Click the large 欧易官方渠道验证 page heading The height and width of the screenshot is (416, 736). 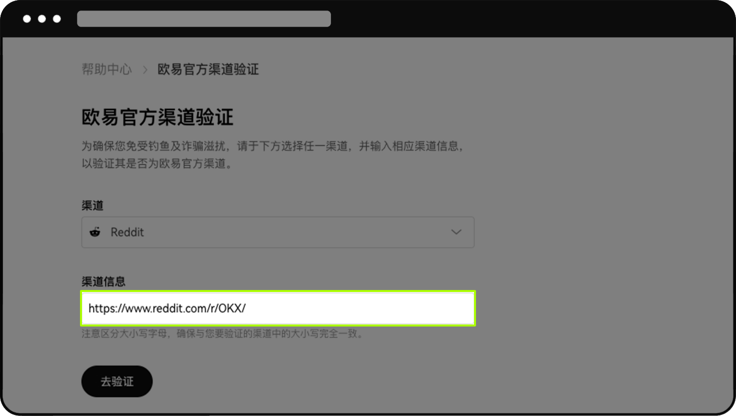(x=157, y=117)
